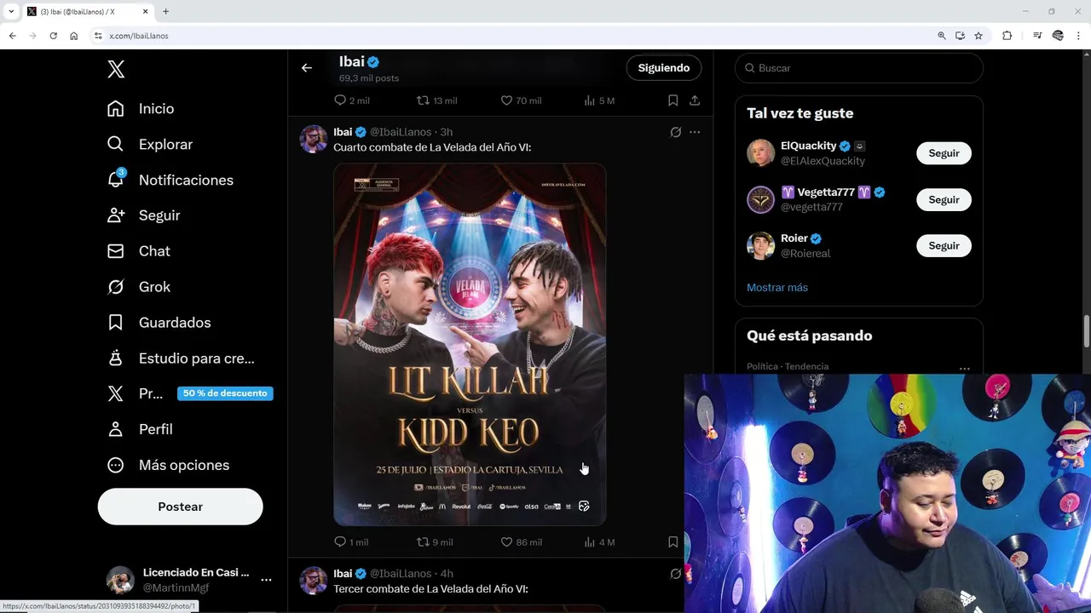Reply icon with 2 mil count

pos(351,100)
